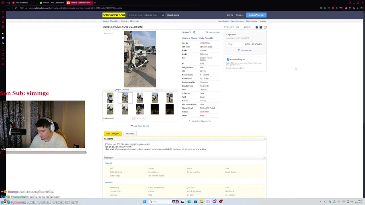Go back in browser history

pyautogui.click(x=8, y=8)
